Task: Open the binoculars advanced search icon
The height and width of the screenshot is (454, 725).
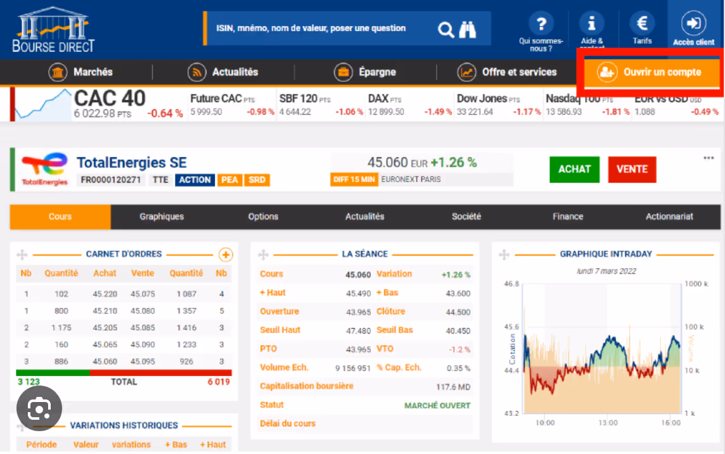Action: tap(468, 30)
